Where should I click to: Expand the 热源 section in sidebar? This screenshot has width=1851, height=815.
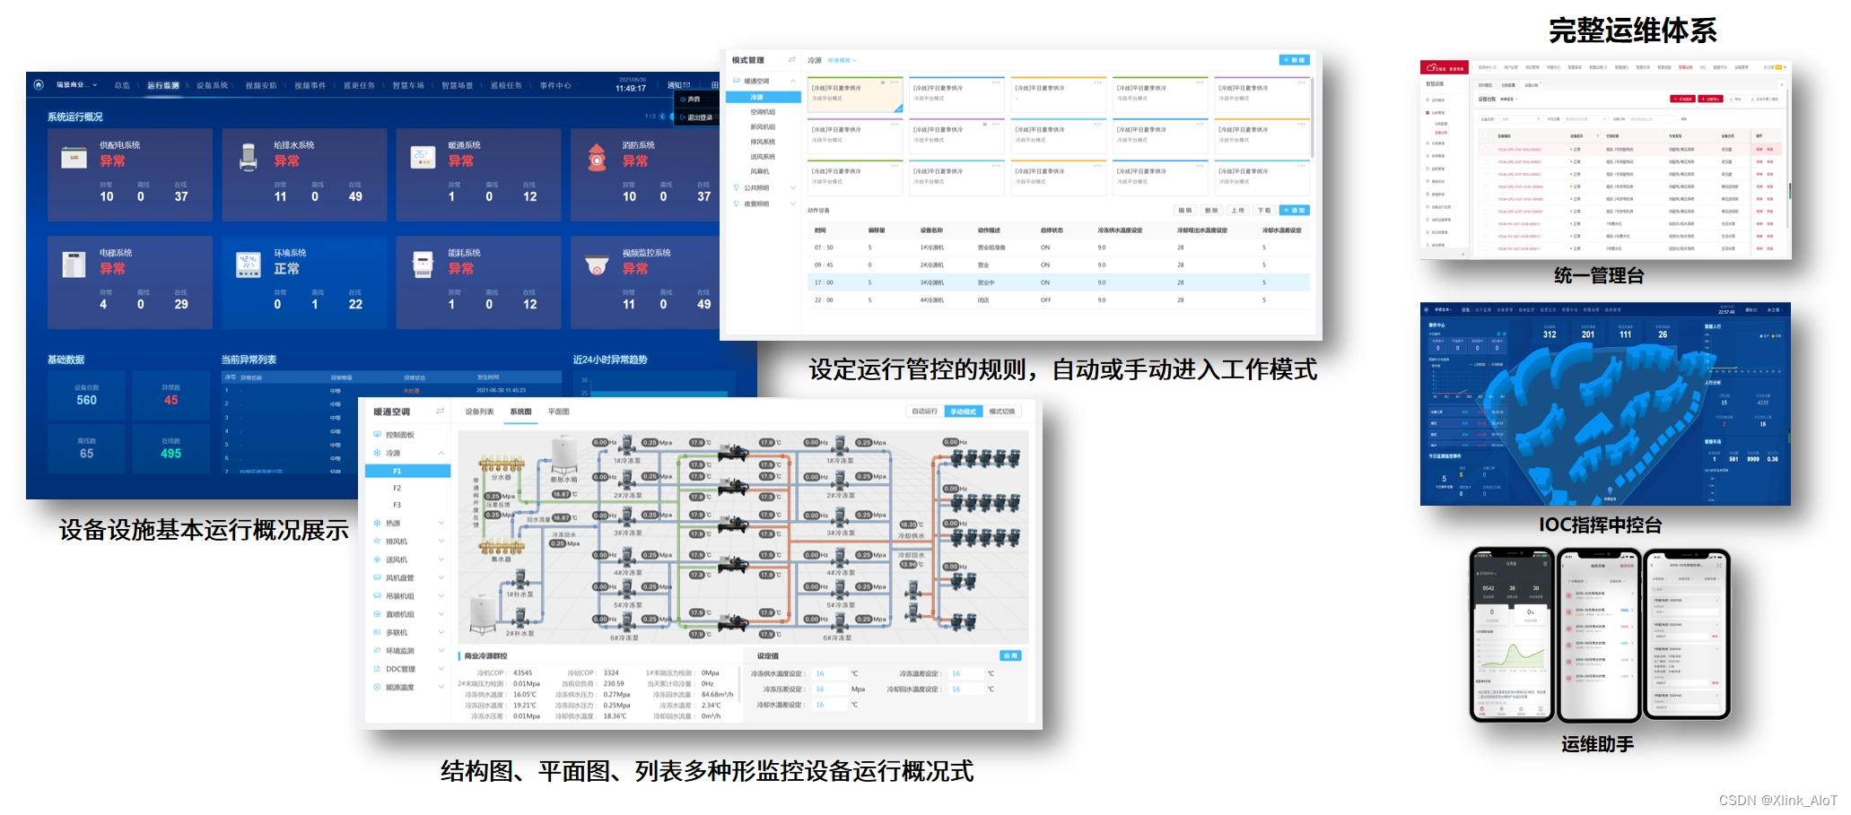click(x=441, y=522)
